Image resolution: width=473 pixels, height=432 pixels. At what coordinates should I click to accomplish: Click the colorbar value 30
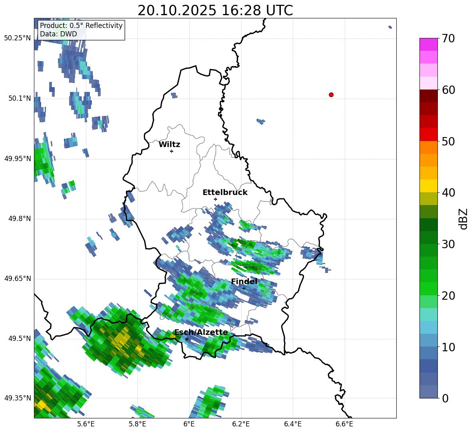(x=448, y=244)
